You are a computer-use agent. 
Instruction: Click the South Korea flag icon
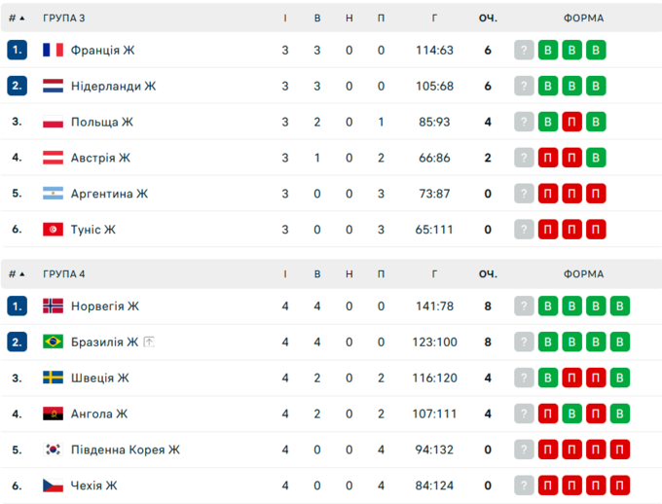point(53,450)
